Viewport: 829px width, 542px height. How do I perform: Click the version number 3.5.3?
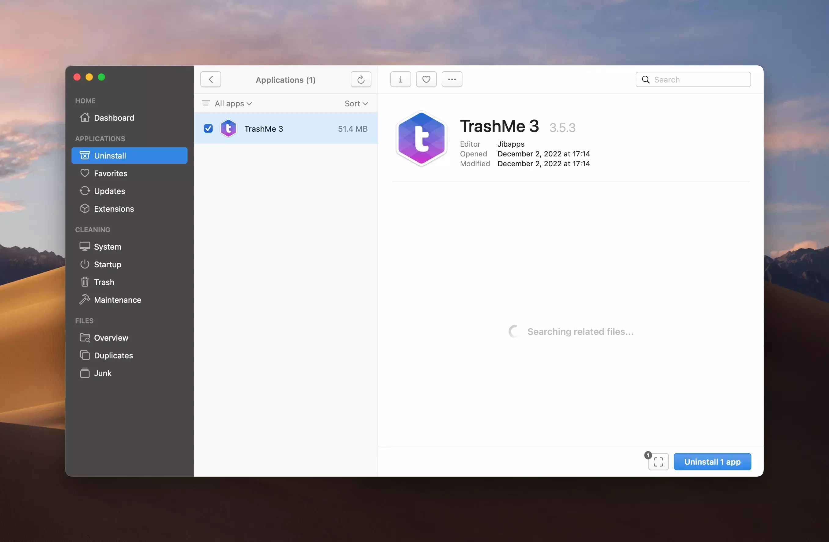pos(562,127)
